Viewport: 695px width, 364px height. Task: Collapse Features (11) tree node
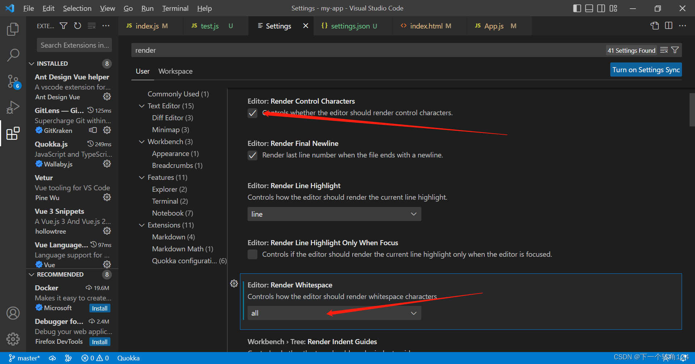[142, 177]
